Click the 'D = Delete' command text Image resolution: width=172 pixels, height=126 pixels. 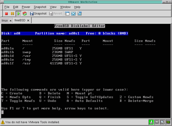pyautogui.click(x=50, y=93)
